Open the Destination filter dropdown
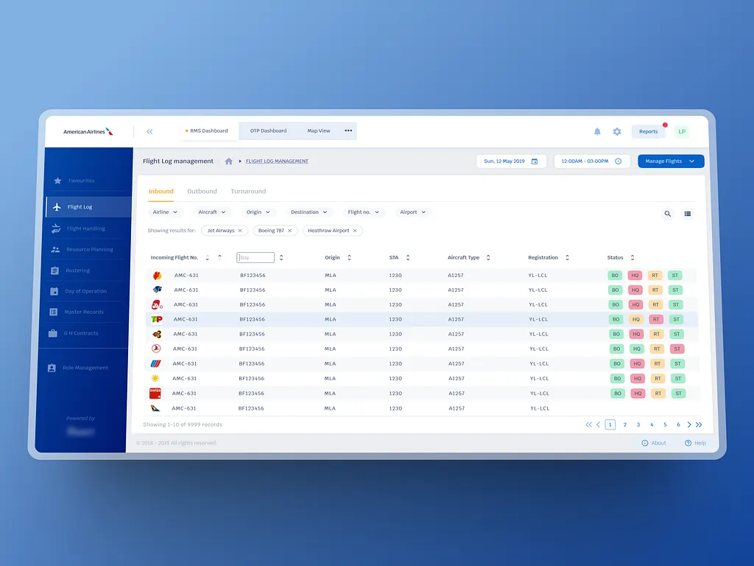Screen dimensions: 754x566 tap(309, 212)
